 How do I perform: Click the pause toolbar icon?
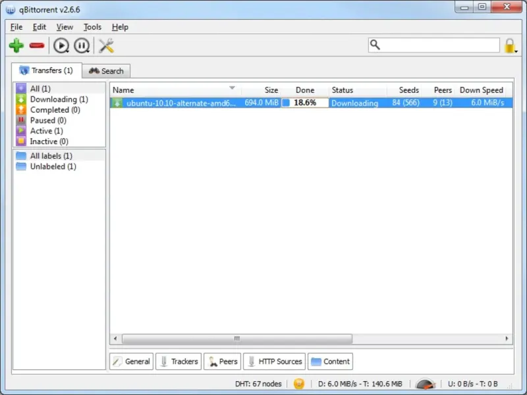point(82,45)
